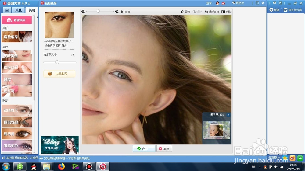Click the QQ penguin login icon

click(x=217, y=3)
